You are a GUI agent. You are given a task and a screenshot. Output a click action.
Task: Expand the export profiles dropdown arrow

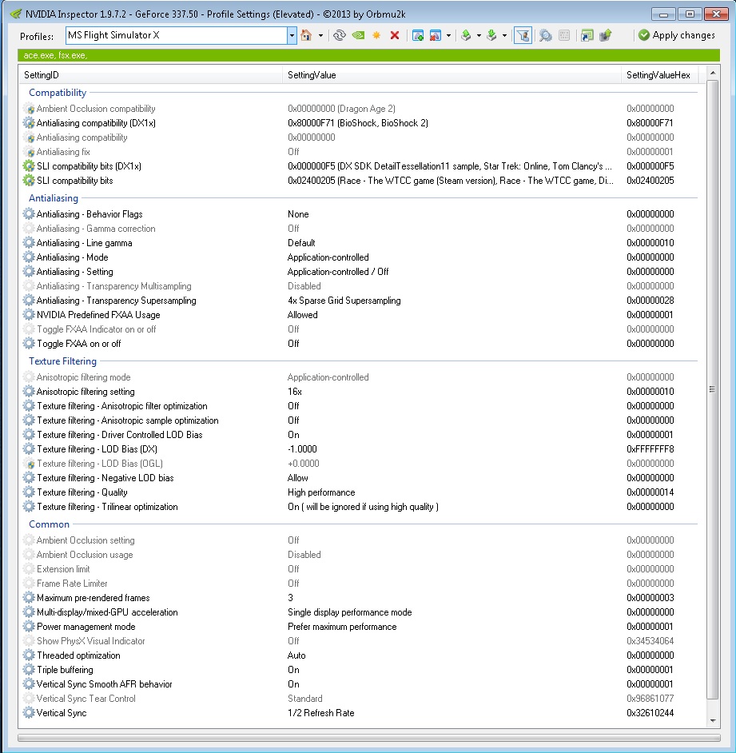(x=479, y=35)
